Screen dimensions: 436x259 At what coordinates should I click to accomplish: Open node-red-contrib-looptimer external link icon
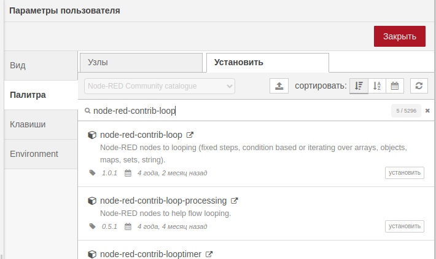click(x=209, y=254)
